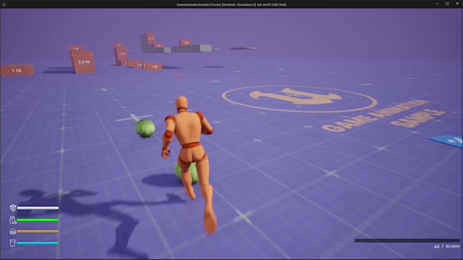Click the white status bar in the HUD
Screen dimensions: 463x260
(x=37, y=208)
